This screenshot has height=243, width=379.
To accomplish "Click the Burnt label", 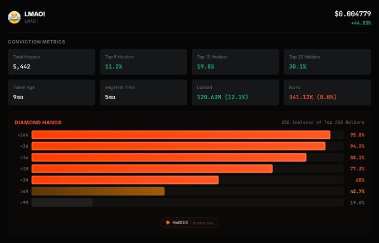I will click(x=294, y=88).
